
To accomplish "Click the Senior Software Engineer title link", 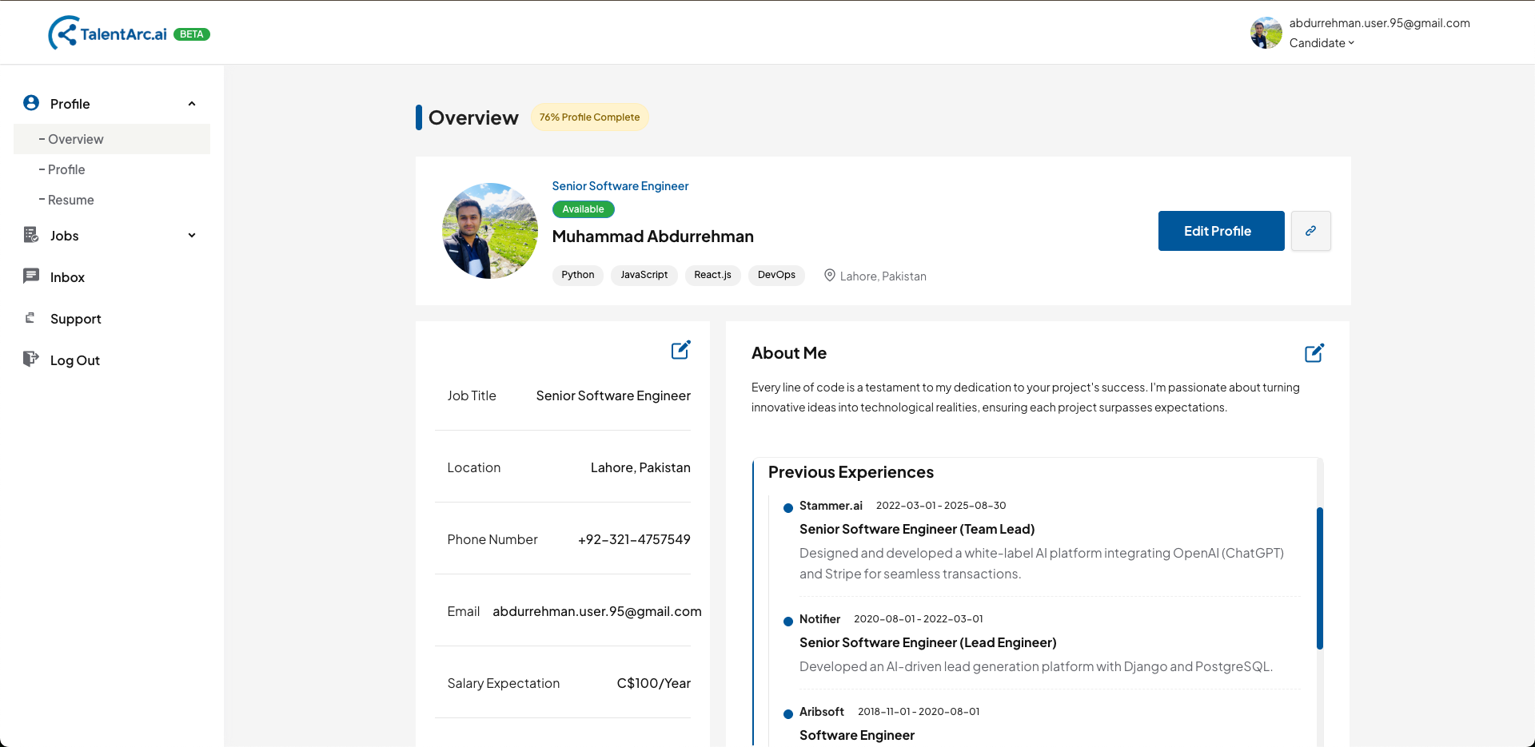I will [x=620, y=185].
